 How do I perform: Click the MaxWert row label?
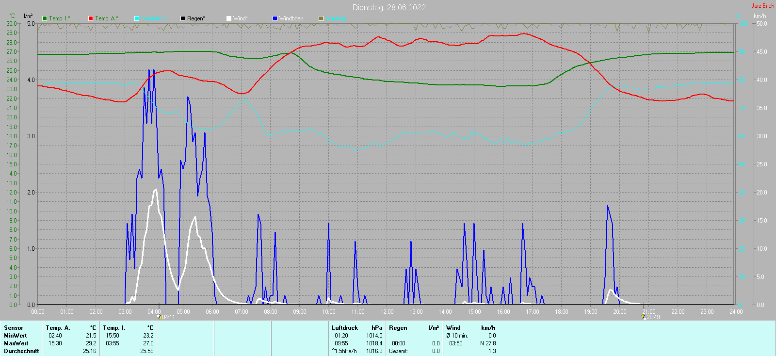[16, 343]
